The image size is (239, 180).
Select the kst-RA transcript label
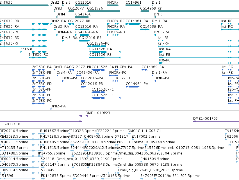point(165,49)
